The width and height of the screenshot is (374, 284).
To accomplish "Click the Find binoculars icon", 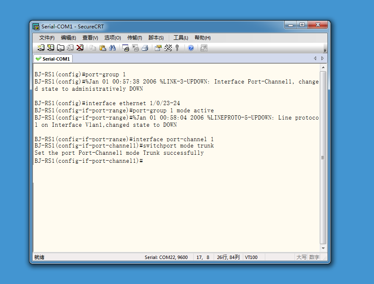I will pos(113,48).
